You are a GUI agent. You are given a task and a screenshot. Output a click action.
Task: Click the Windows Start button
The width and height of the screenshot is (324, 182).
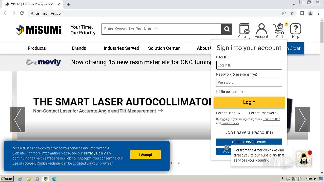point(7,179)
